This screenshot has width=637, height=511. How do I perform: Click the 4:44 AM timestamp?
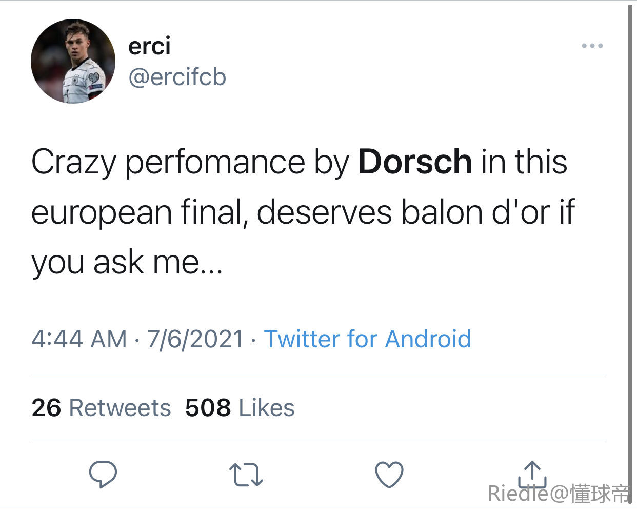[x=79, y=339]
